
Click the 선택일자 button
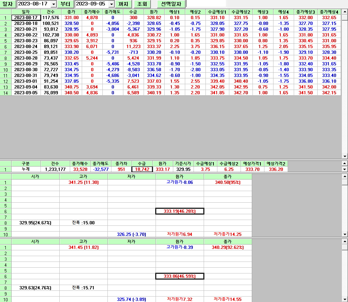point(171,4)
